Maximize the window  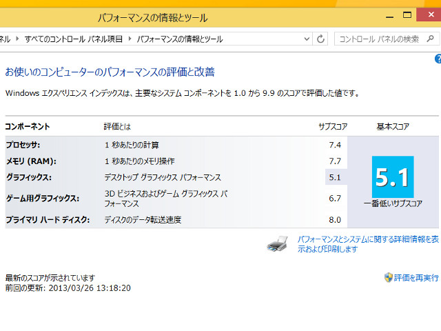(407, 14)
